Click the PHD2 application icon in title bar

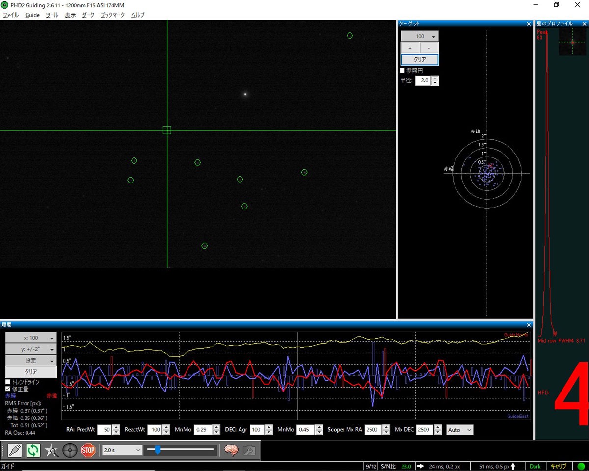click(x=5, y=5)
